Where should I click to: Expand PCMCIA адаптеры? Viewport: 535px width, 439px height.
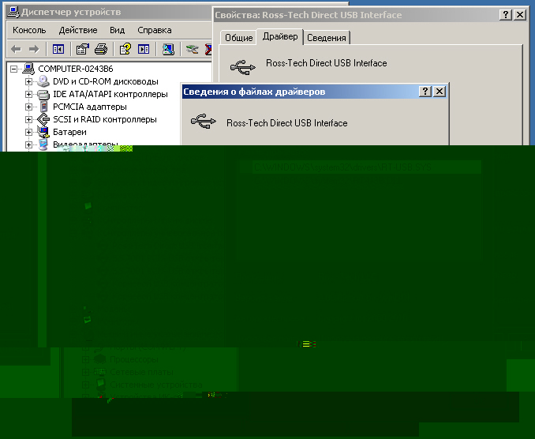[x=28, y=107]
